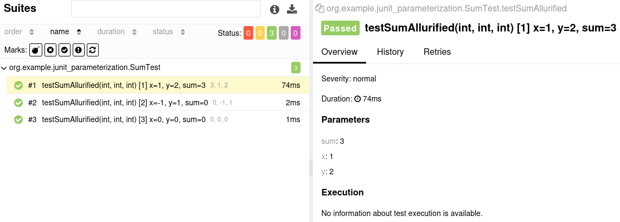The height and width of the screenshot is (222, 620).
Task: Toggle the new-broken mark filter (exclamation icon)
Action: coord(78,50)
